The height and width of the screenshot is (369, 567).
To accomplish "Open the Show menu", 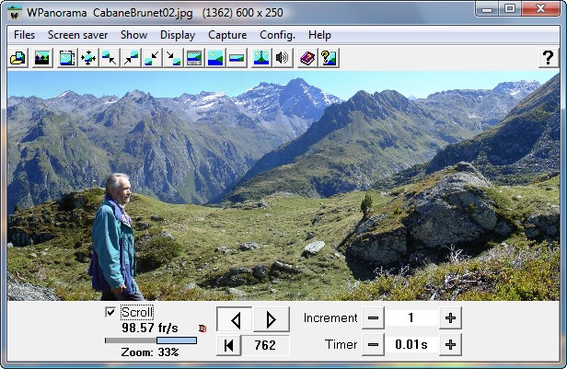I will 133,35.
